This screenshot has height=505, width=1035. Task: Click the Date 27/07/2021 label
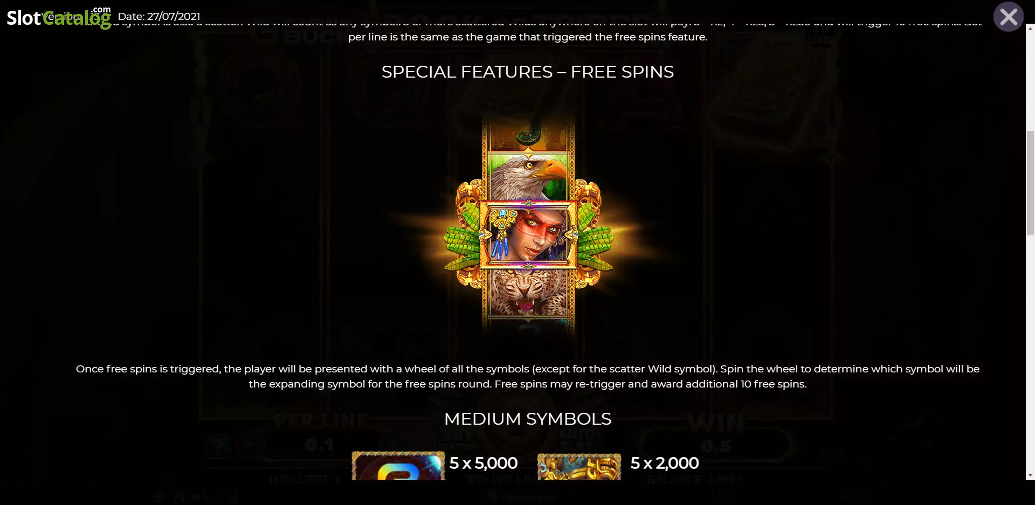159,17
